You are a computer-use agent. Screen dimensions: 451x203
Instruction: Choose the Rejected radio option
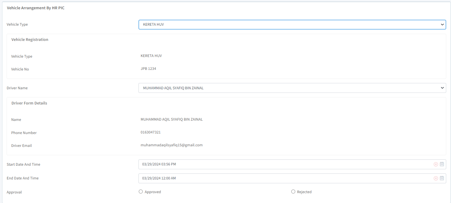click(293, 192)
